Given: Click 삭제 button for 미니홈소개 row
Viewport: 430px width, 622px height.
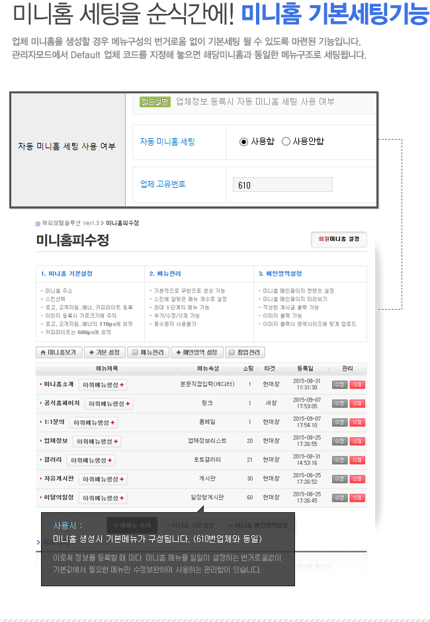Looking at the screenshot, I should [357, 385].
